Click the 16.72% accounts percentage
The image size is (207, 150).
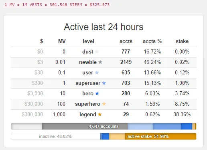tap(152, 51)
